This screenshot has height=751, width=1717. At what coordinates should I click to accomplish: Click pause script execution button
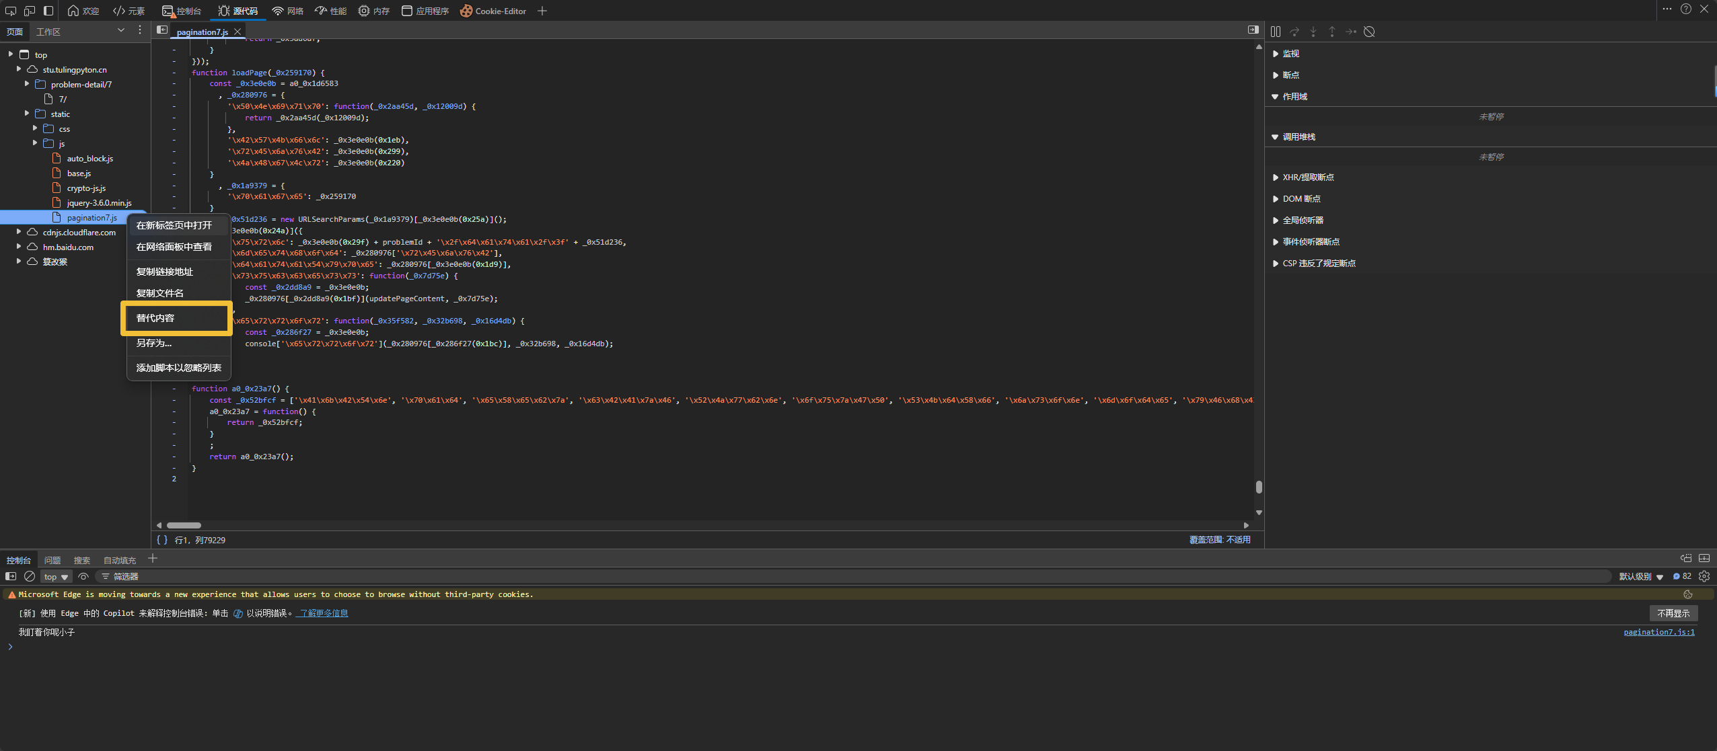(x=1276, y=32)
